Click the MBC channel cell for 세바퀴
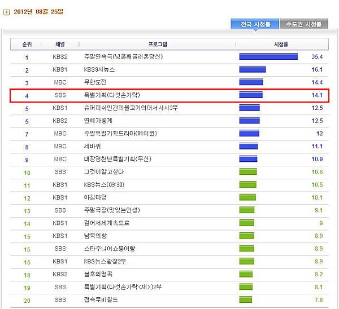339x309 pixels. coord(60,146)
